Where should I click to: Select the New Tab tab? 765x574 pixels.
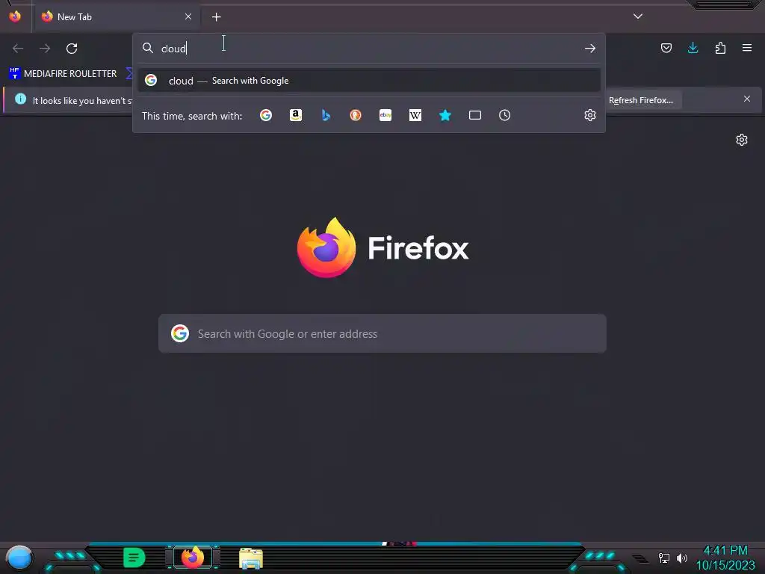[117, 16]
